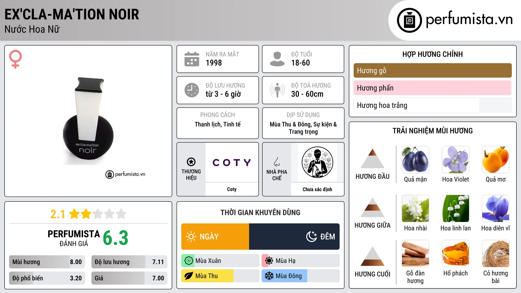Click the Dịp sử dụng occasion text

point(303,128)
